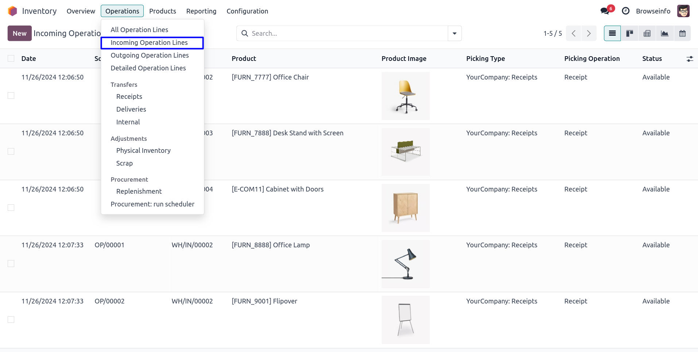Screen dimensions: 698x352
Task: Open optional columns settings toggle
Action: point(689,59)
